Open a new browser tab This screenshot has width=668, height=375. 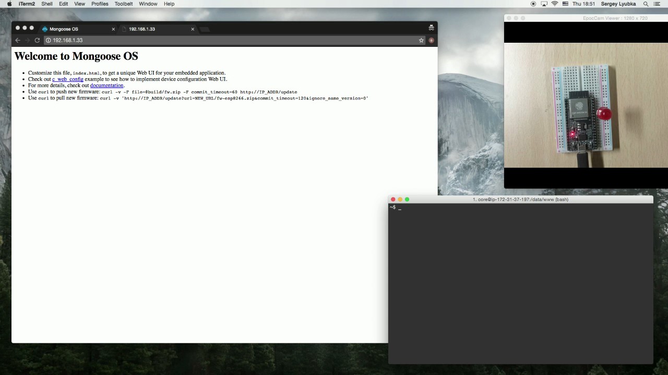(205, 29)
